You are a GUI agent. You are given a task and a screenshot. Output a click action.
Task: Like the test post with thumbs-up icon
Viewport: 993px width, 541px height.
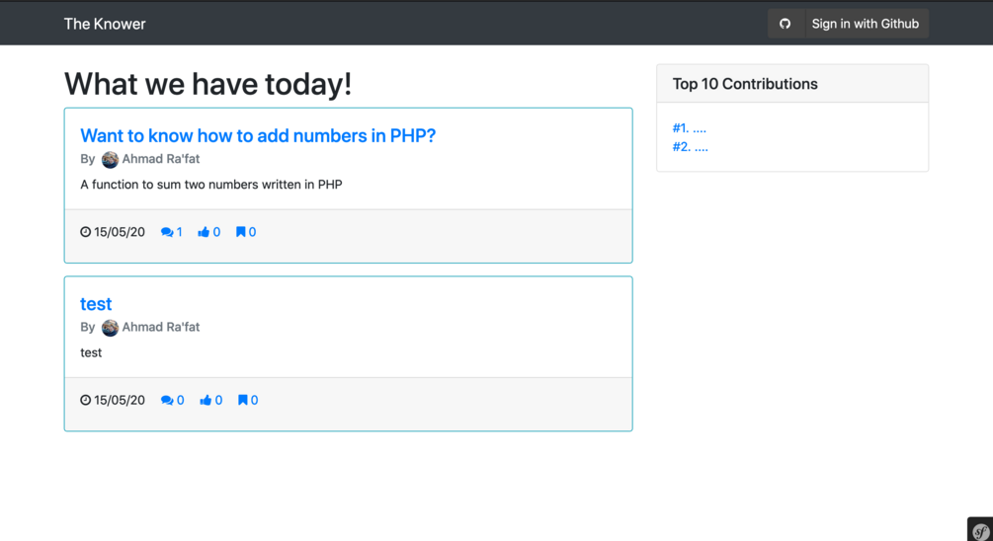coord(206,400)
